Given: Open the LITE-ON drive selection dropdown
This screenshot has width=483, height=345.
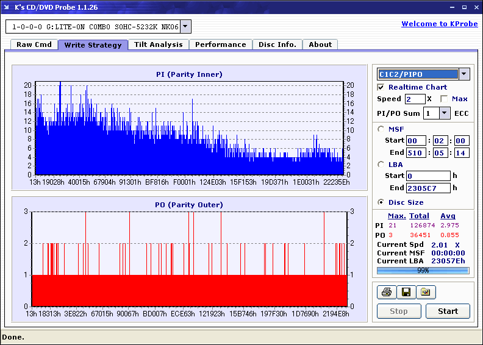Looking at the screenshot, I should [185, 27].
